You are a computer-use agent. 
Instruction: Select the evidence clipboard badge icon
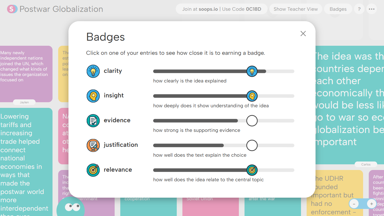coord(93,120)
